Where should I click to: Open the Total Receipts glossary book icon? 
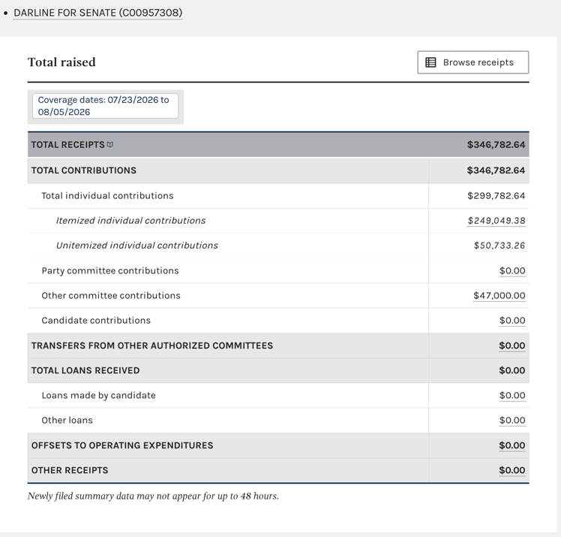click(110, 145)
